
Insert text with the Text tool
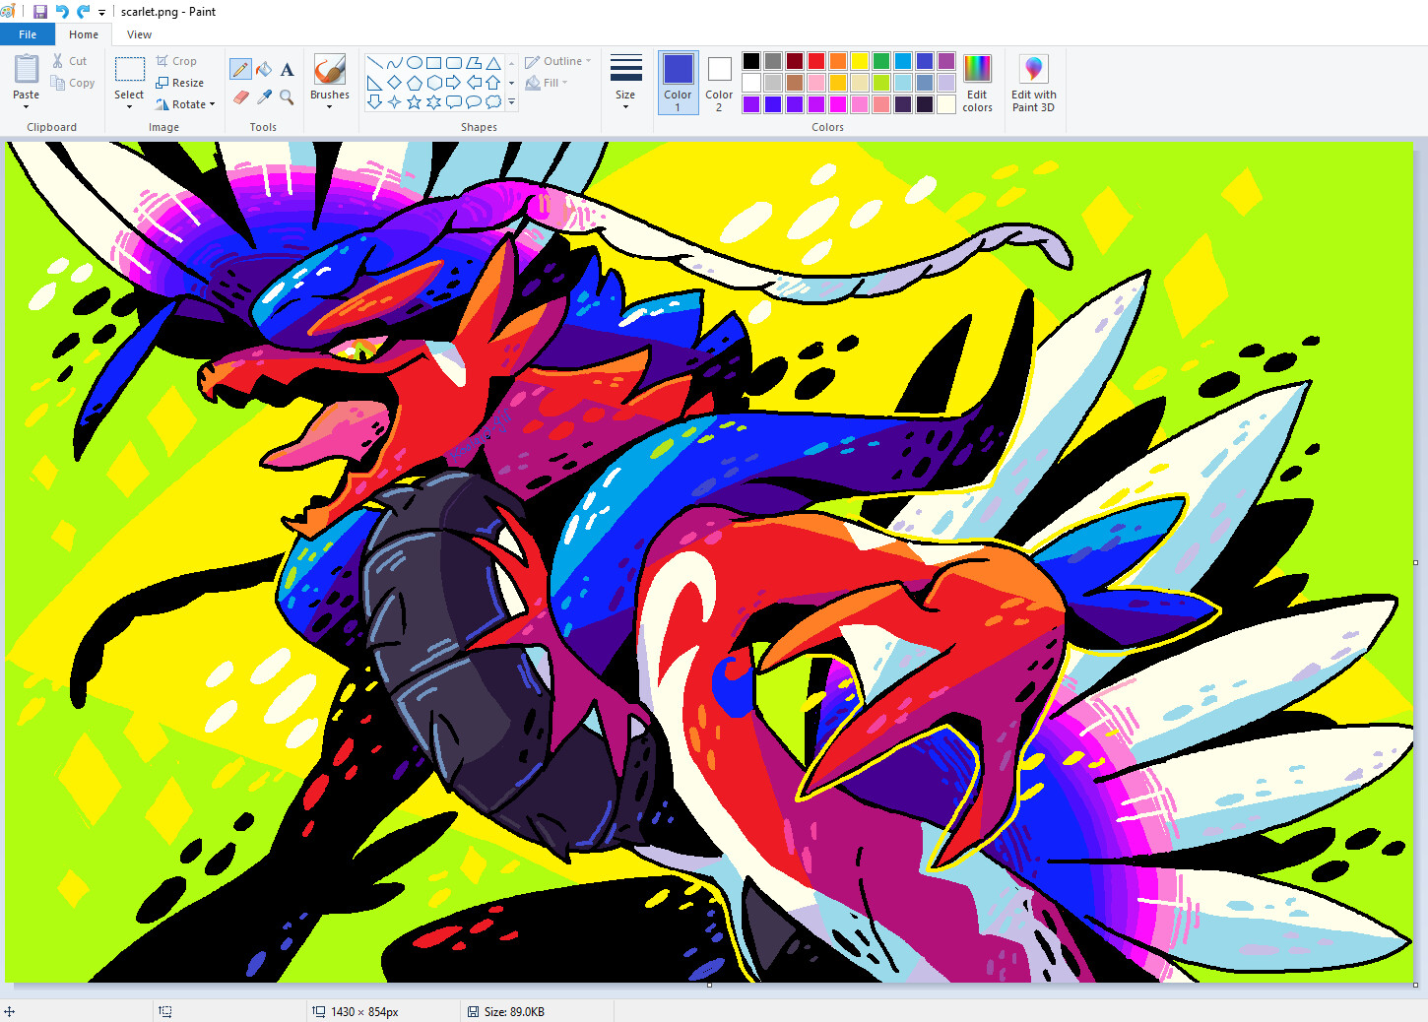tap(287, 69)
